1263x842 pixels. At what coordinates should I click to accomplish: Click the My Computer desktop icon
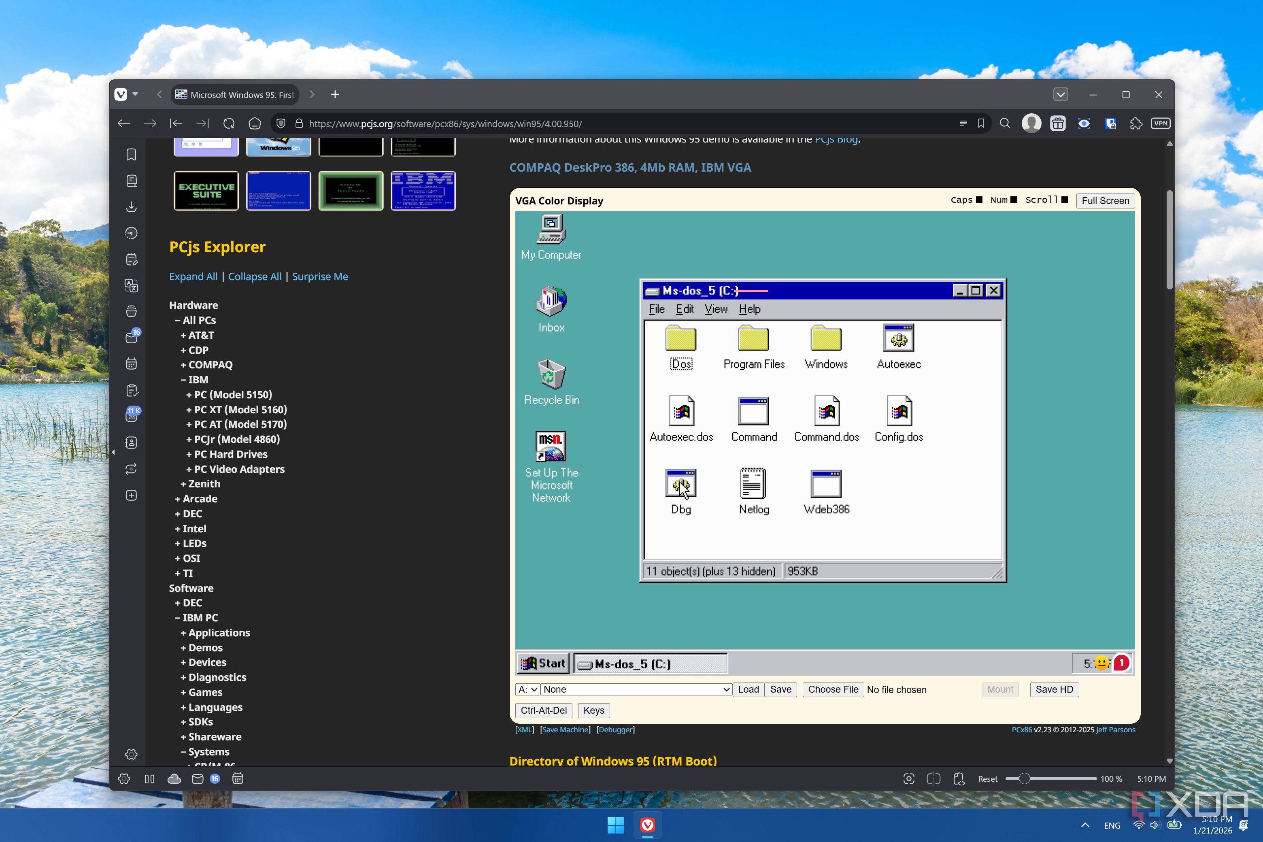point(551,230)
